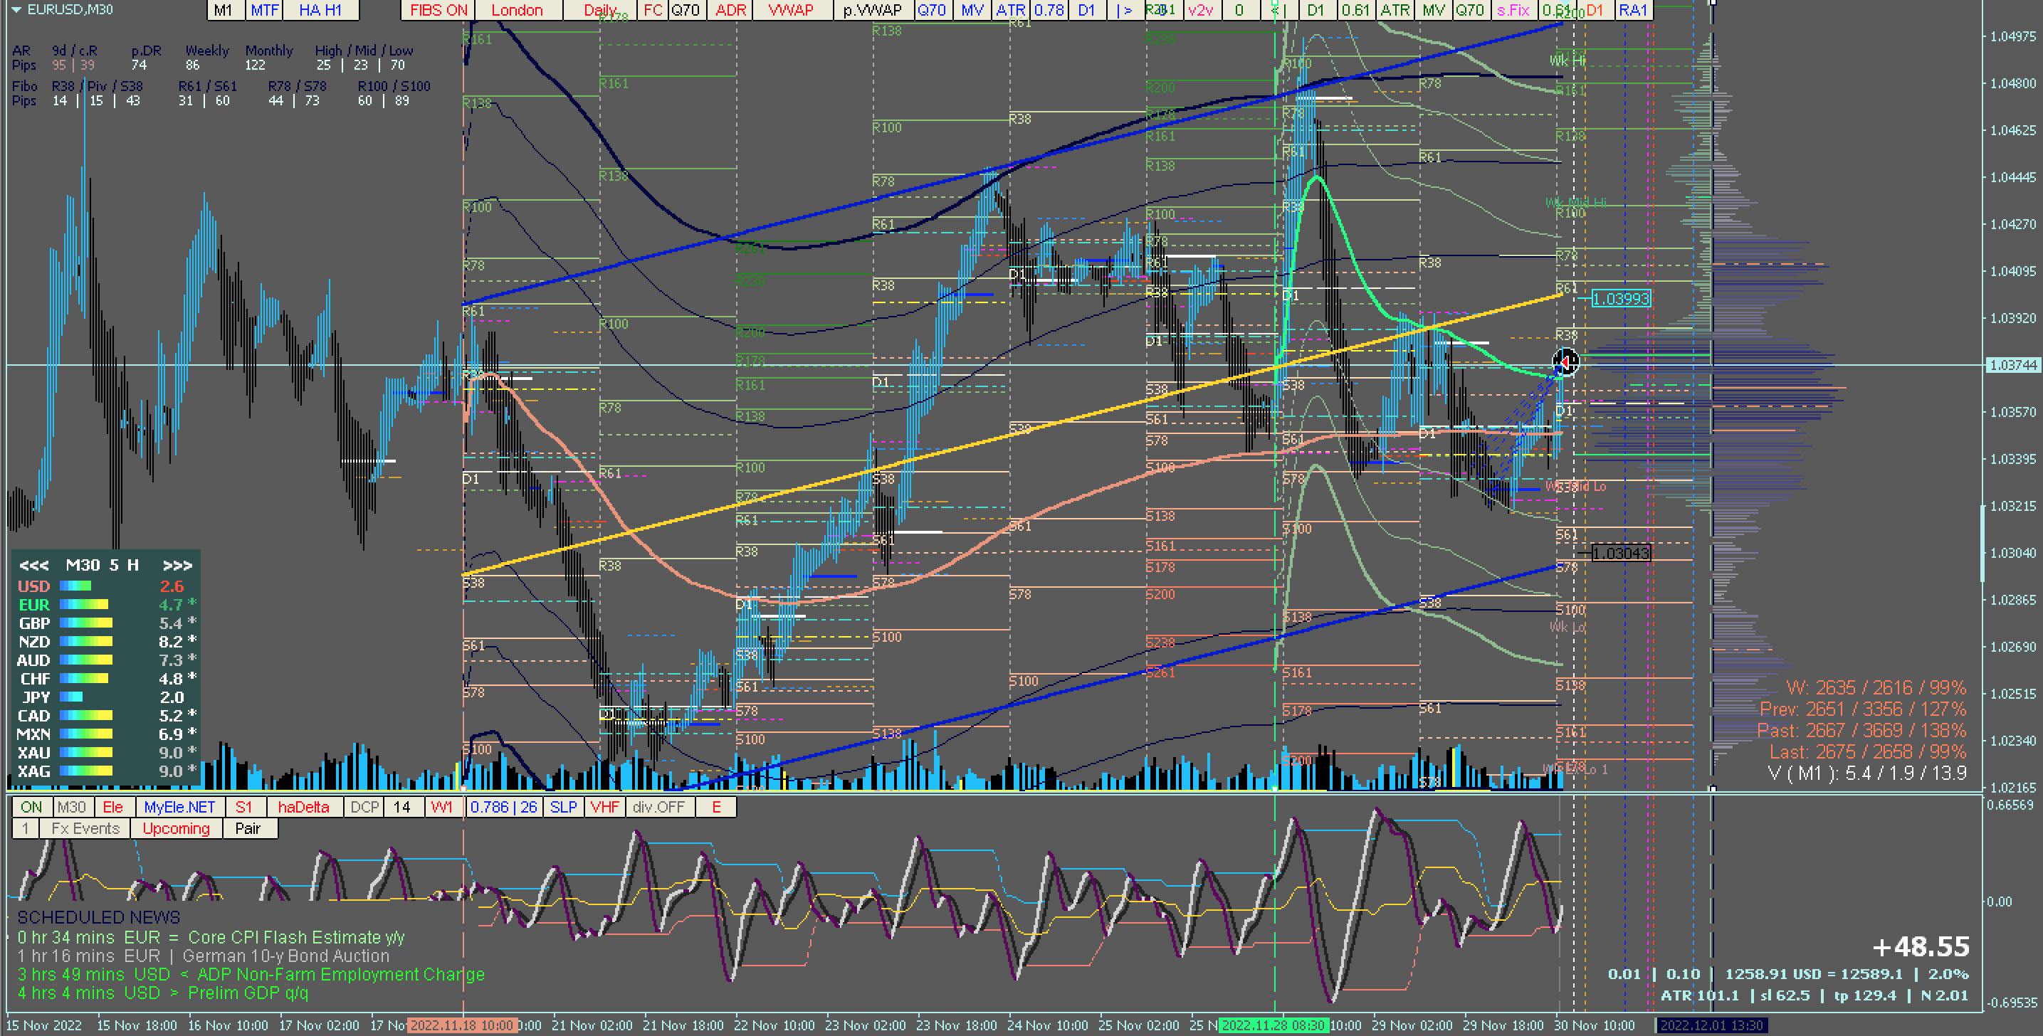Screen dimensions: 2043x1036
Task: Open the Daily period selector
Action: point(600,10)
